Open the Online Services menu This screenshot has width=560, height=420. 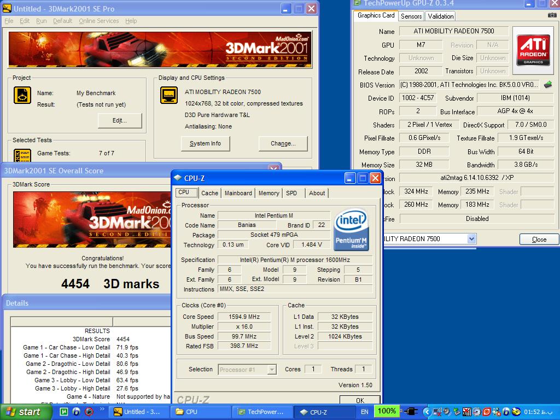99,21
